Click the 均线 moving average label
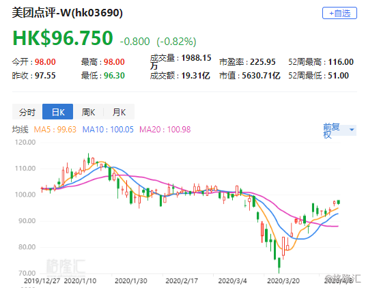 pos(20,130)
